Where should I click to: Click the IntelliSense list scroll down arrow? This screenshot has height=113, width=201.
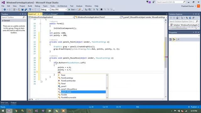pos(107,98)
